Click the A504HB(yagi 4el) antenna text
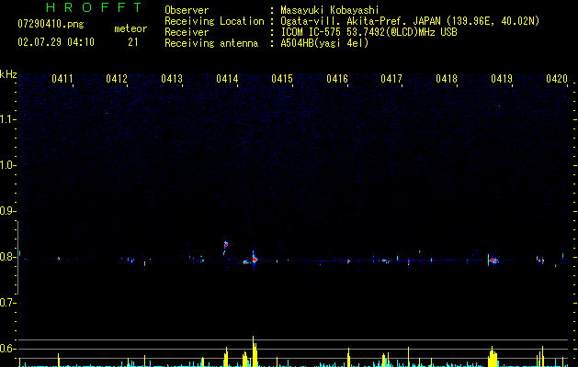The image size is (578, 367). (x=324, y=43)
